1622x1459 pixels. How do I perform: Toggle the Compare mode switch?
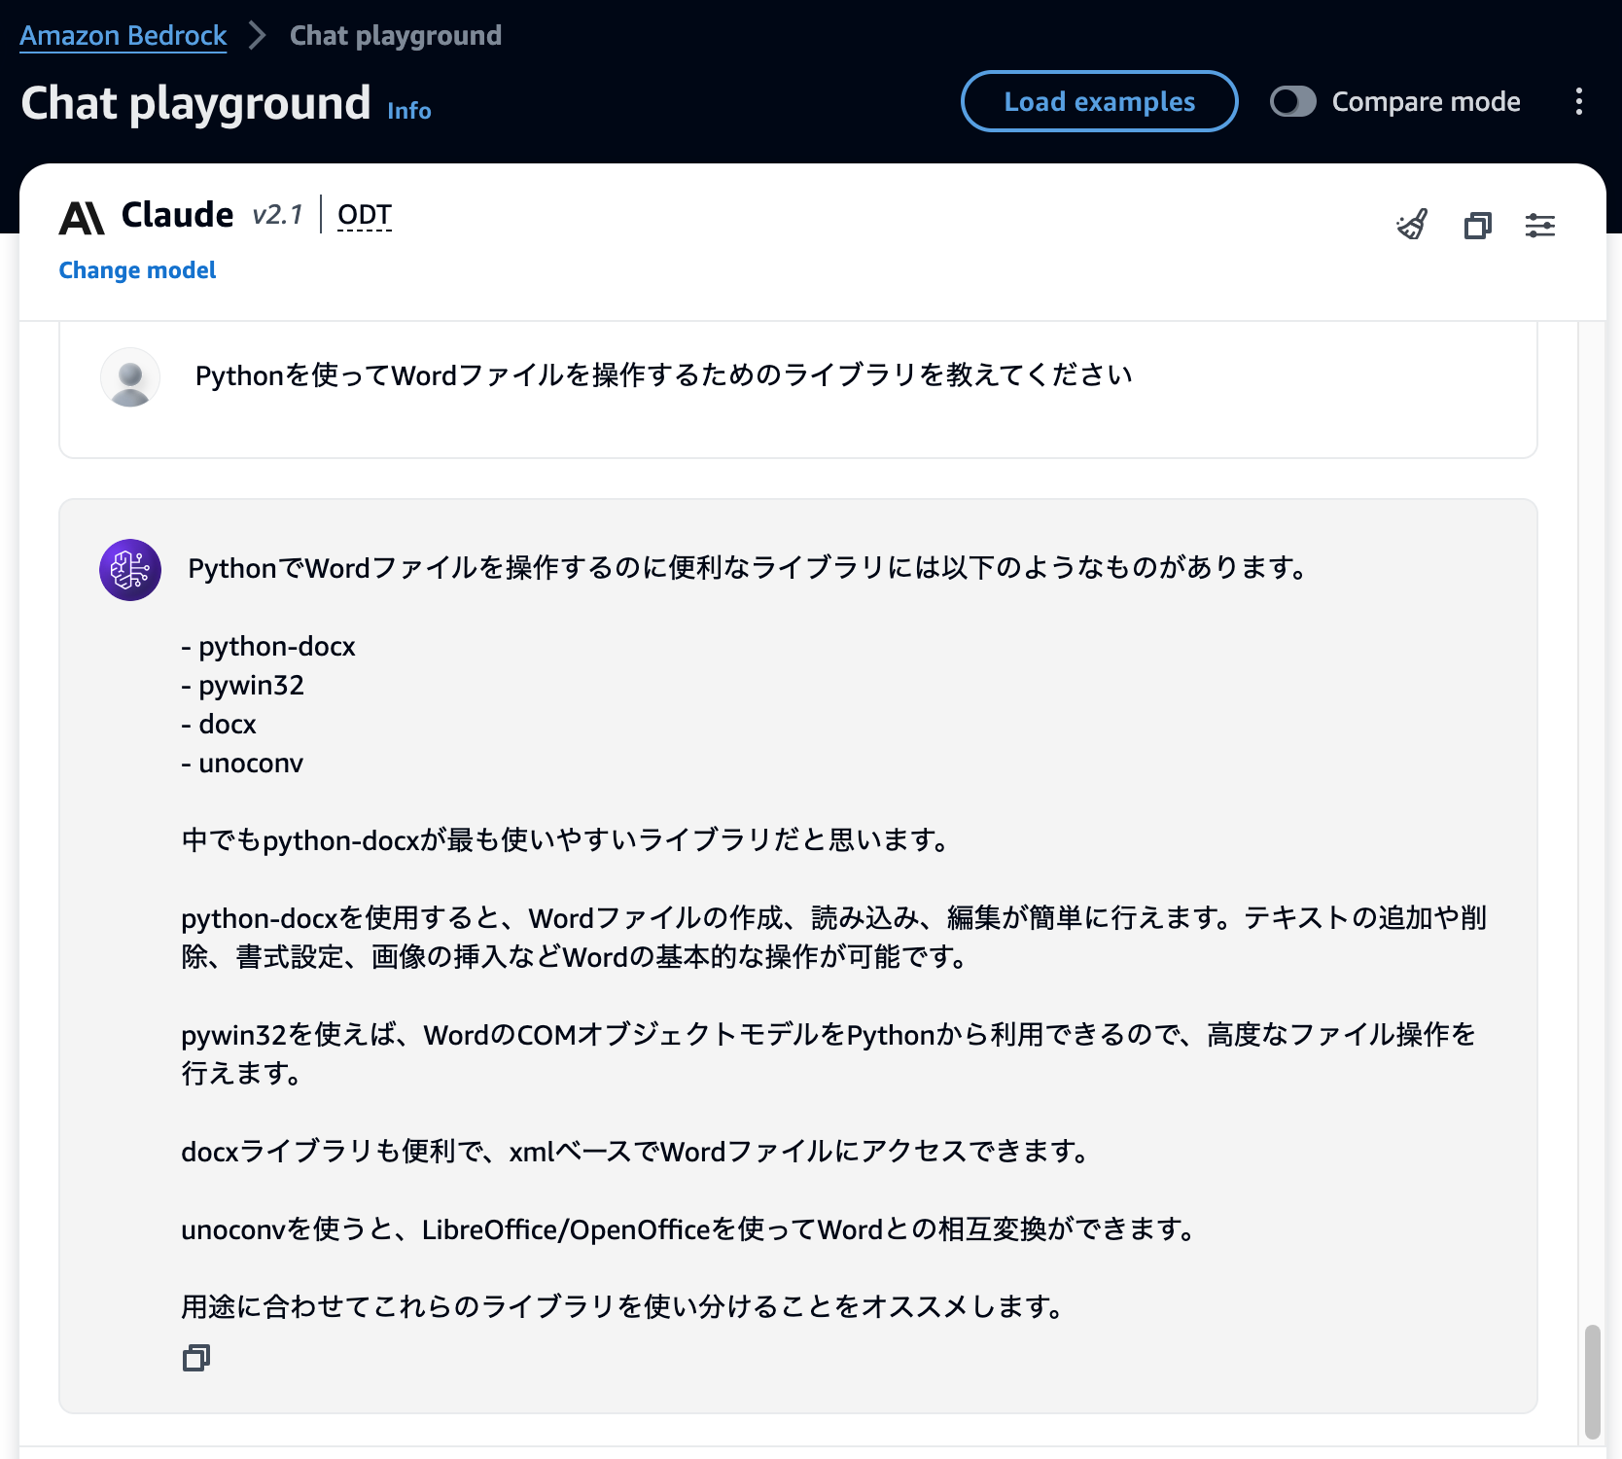1293,101
